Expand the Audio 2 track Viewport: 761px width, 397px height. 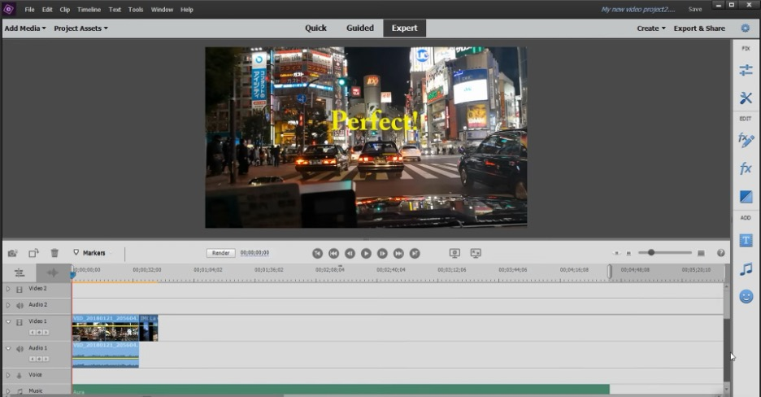(8, 305)
